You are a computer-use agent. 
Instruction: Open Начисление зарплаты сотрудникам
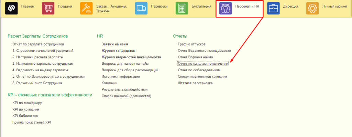(43, 64)
